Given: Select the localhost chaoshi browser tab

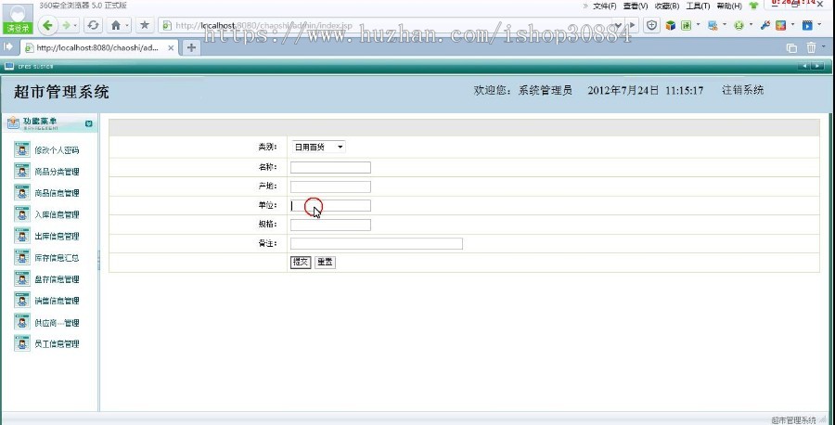Looking at the screenshot, I should (98, 47).
